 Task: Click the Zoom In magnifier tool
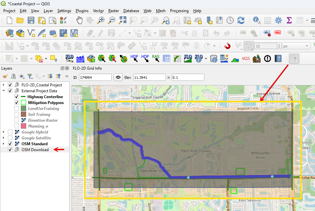pyautogui.click(x=101, y=20)
